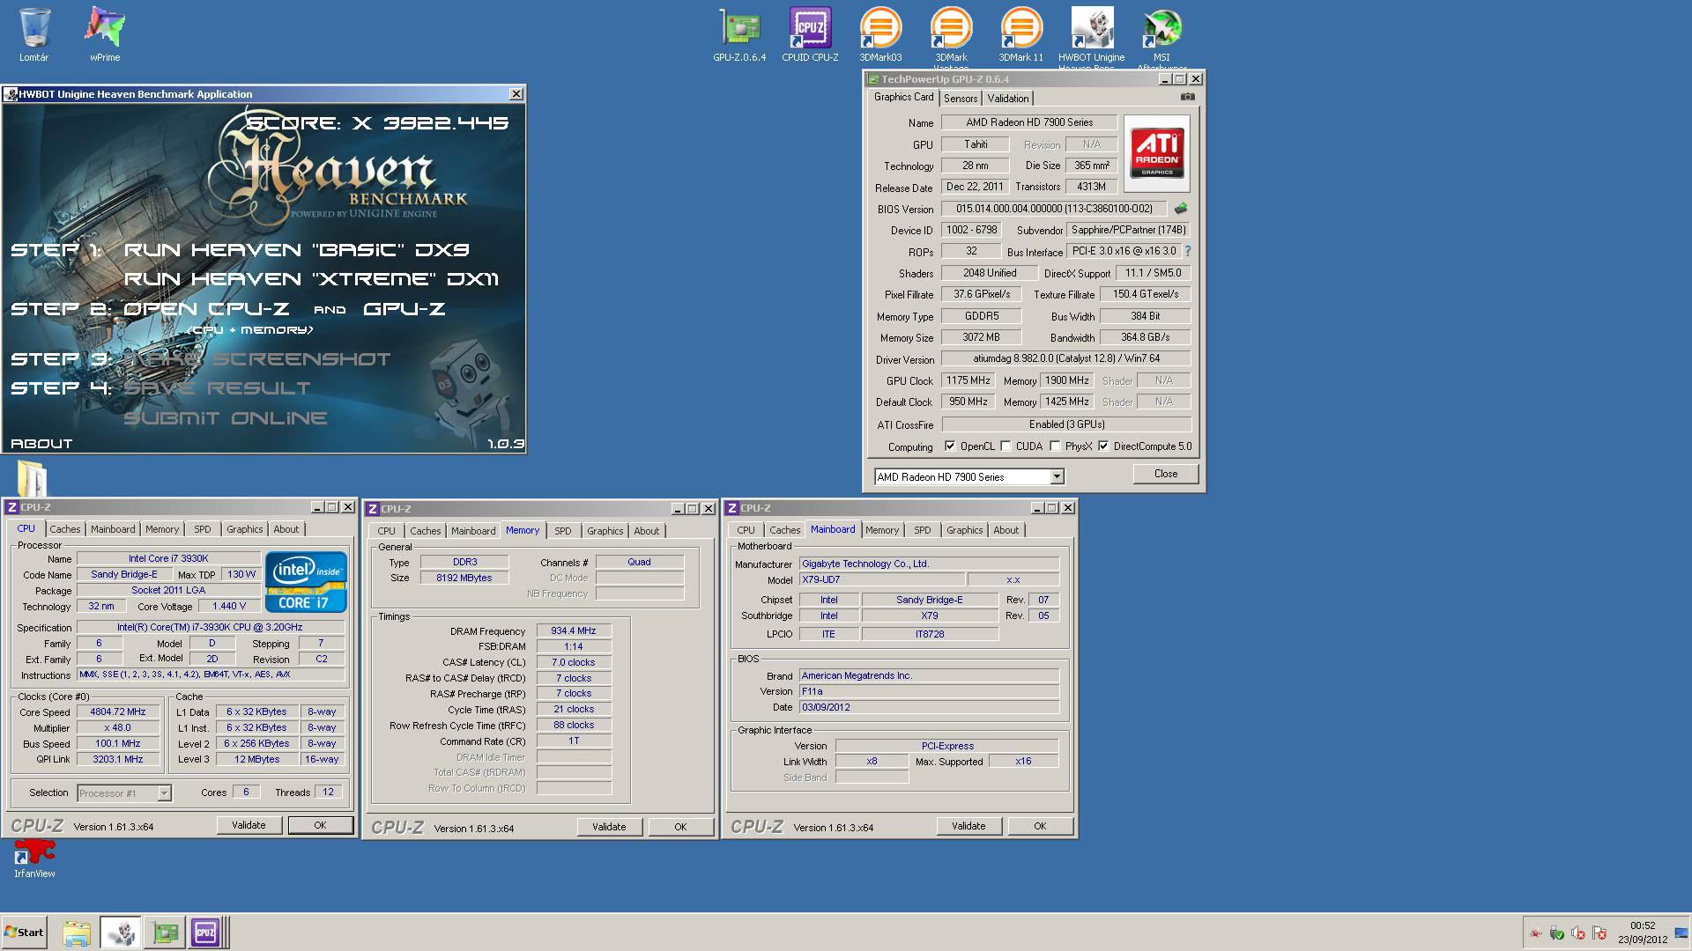Click Validate in right CPU-Z window
Screen dimensions: 1692x951
(968, 826)
